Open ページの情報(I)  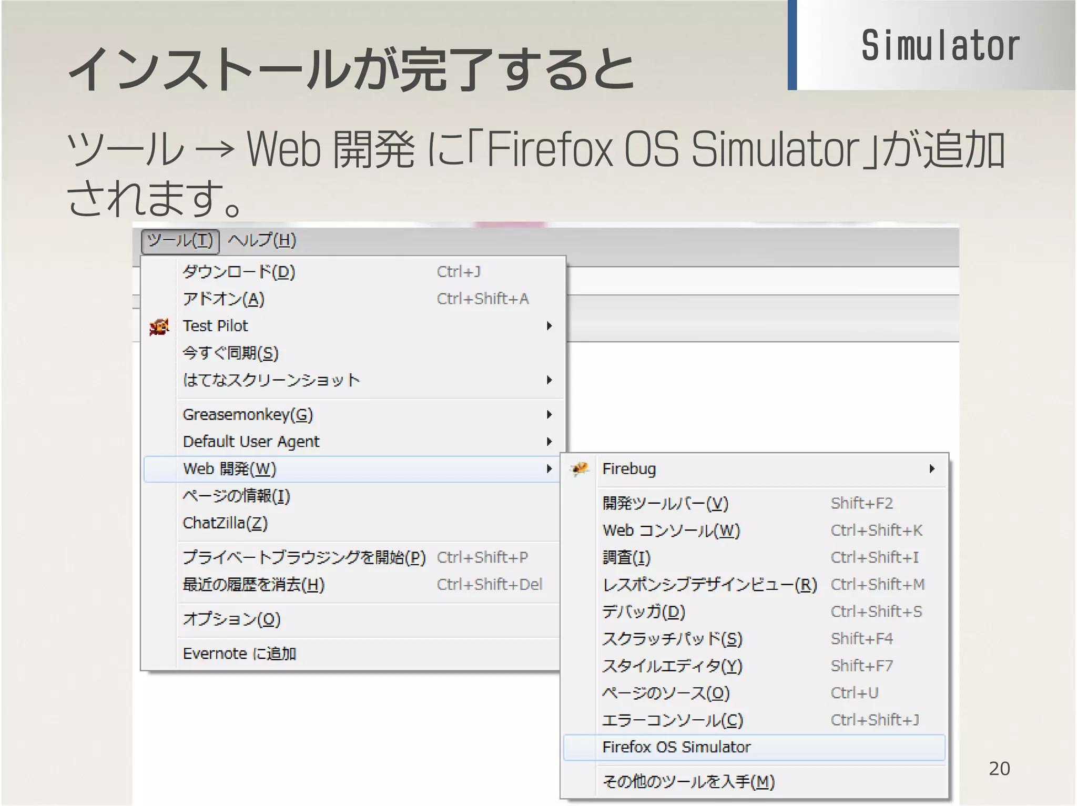(236, 496)
